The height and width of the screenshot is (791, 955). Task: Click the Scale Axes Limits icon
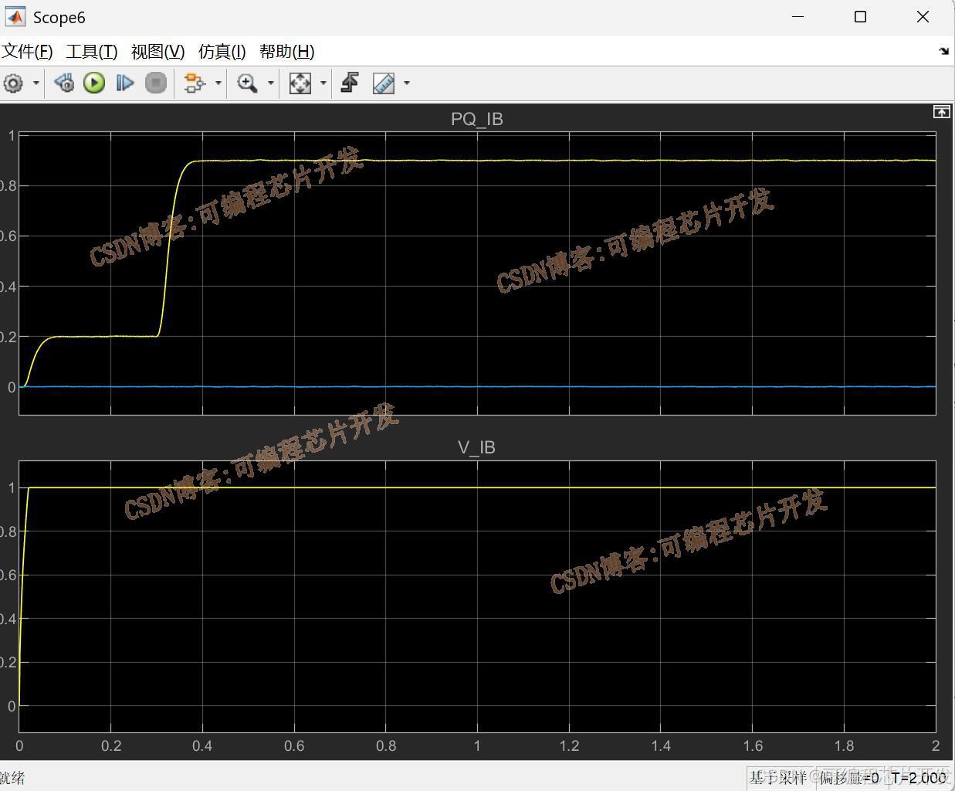tap(300, 83)
